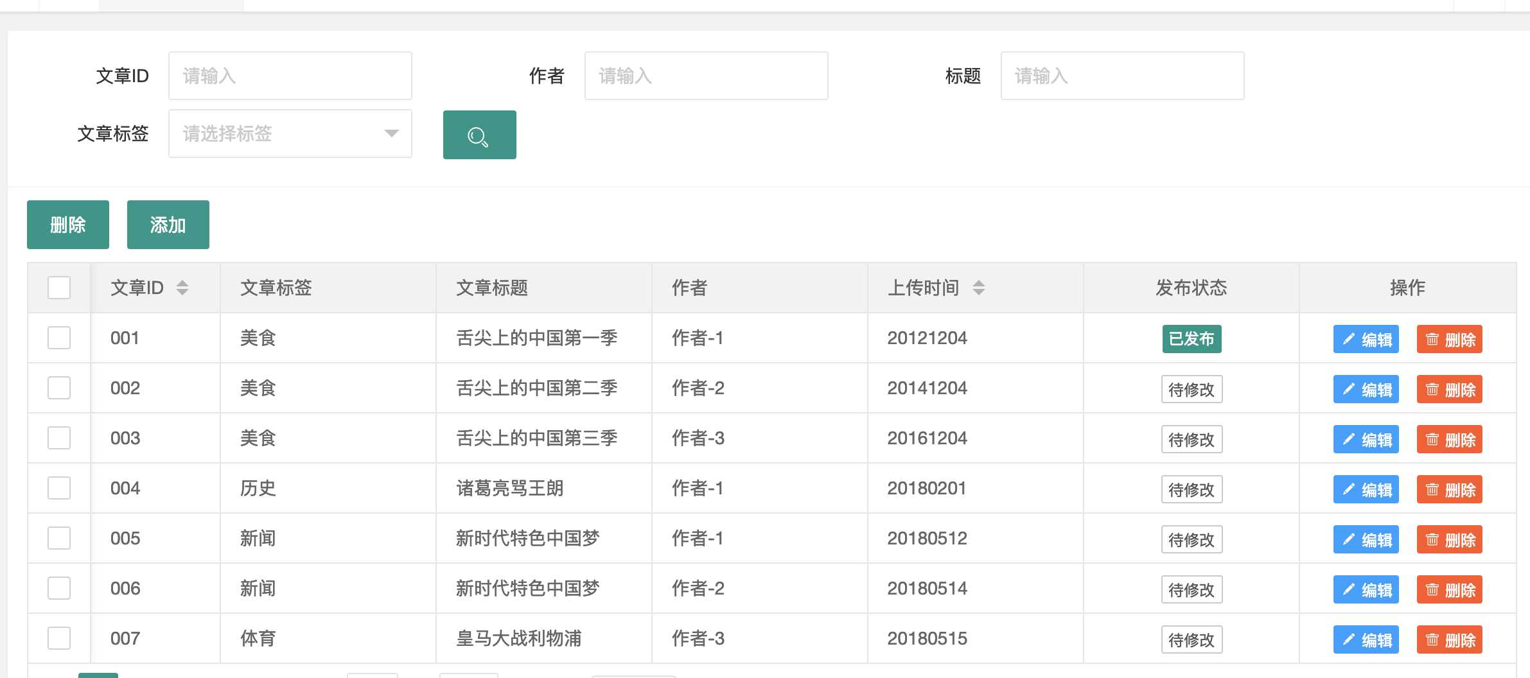The width and height of the screenshot is (1530, 678).
Task: Edit article 001 with 编辑 button
Action: [x=1366, y=339]
